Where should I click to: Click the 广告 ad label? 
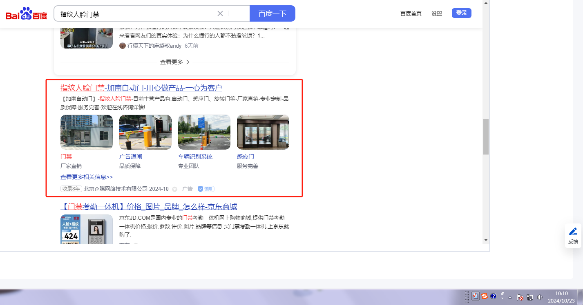pos(188,189)
